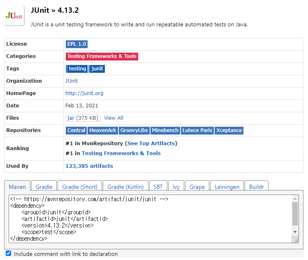
Task: Click the artifactId junit line in snippet
Action: [65, 219]
